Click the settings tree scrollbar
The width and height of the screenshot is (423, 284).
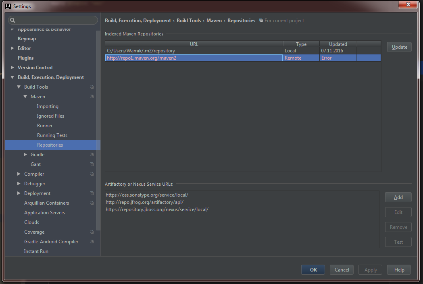[x=98, y=131]
